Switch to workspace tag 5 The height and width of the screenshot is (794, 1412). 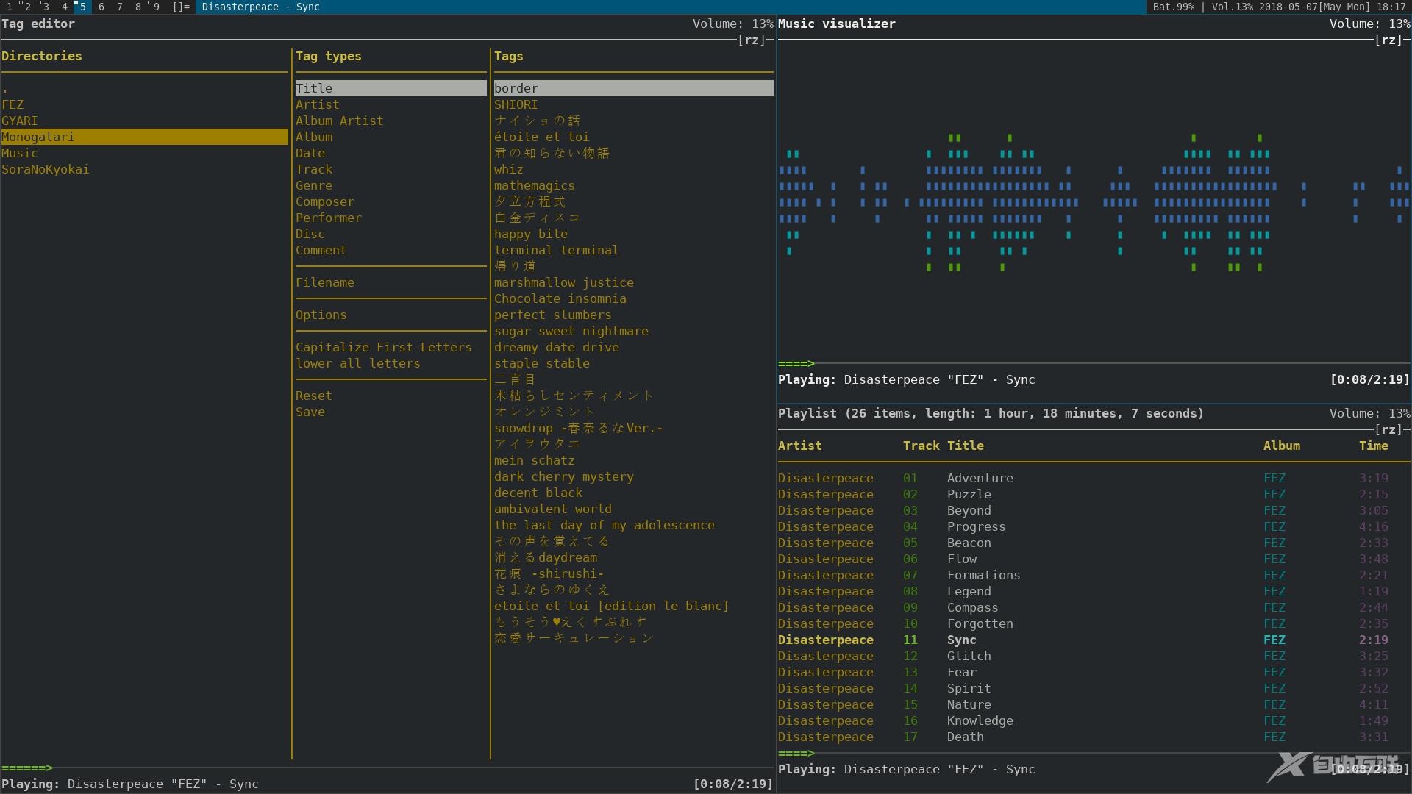coord(82,7)
